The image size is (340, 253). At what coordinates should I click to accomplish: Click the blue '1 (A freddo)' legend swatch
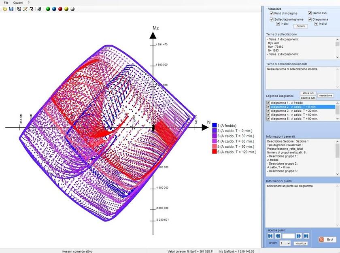tap(215, 125)
